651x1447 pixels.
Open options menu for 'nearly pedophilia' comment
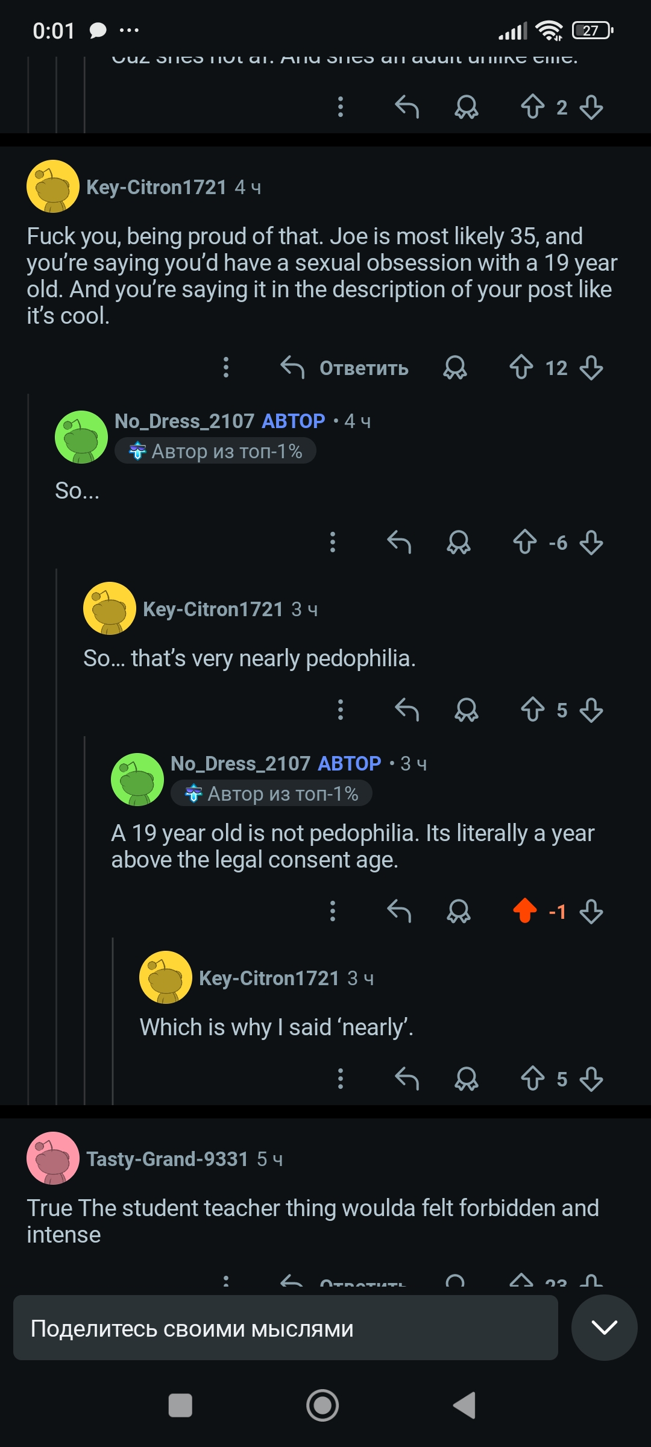[x=341, y=710]
